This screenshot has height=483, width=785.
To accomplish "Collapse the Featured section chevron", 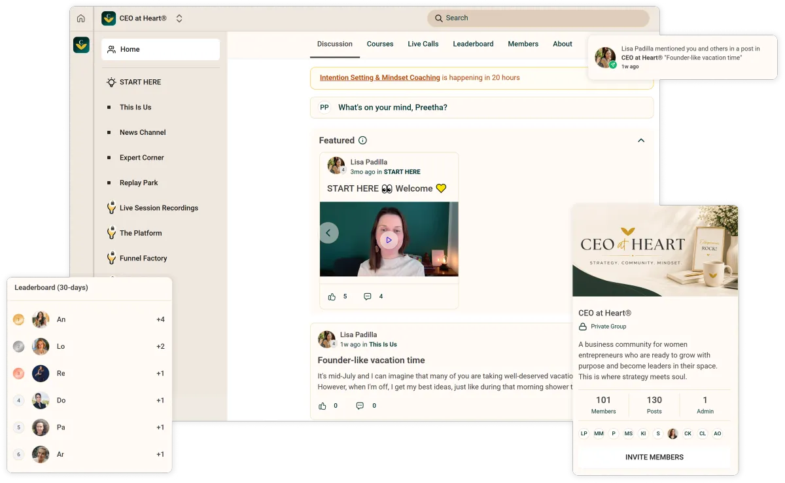I will pyautogui.click(x=641, y=140).
